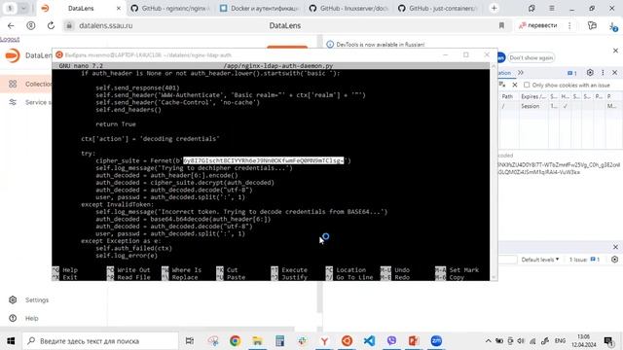
Task: Show hidden system tray icons
Action: [488, 341]
